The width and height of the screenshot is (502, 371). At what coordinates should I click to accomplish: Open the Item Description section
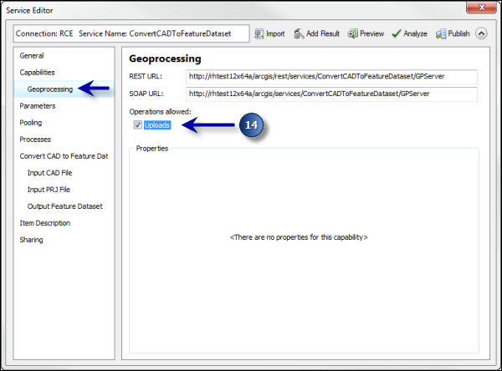pyautogui.click(x=45, y=223)
